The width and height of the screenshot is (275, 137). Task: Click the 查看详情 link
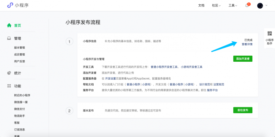pos(247,44)
